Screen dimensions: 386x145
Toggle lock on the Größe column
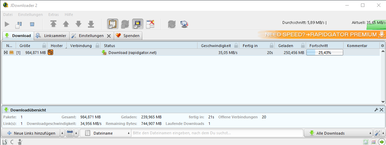(x=44, y=46)
